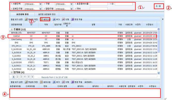This screenshot has height=100, width=172.
Task: Switch to 글로벌 표준용어 관리 tab
Action: pyautogui.click(x=47, y=14)
